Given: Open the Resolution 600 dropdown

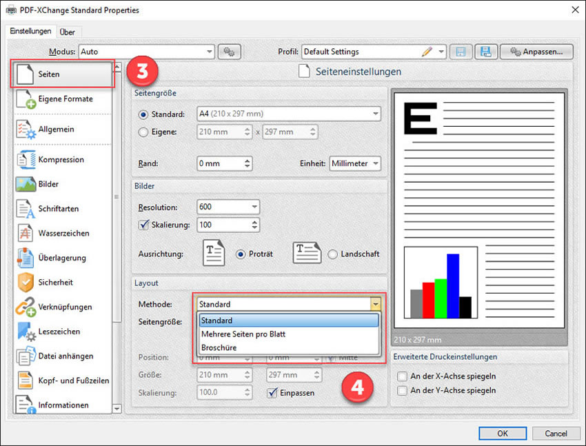Looking at the screenshot, I should tap(228, 207).
